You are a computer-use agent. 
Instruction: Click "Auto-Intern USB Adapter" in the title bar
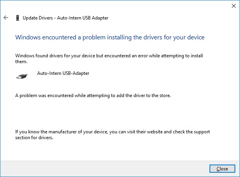84,18
